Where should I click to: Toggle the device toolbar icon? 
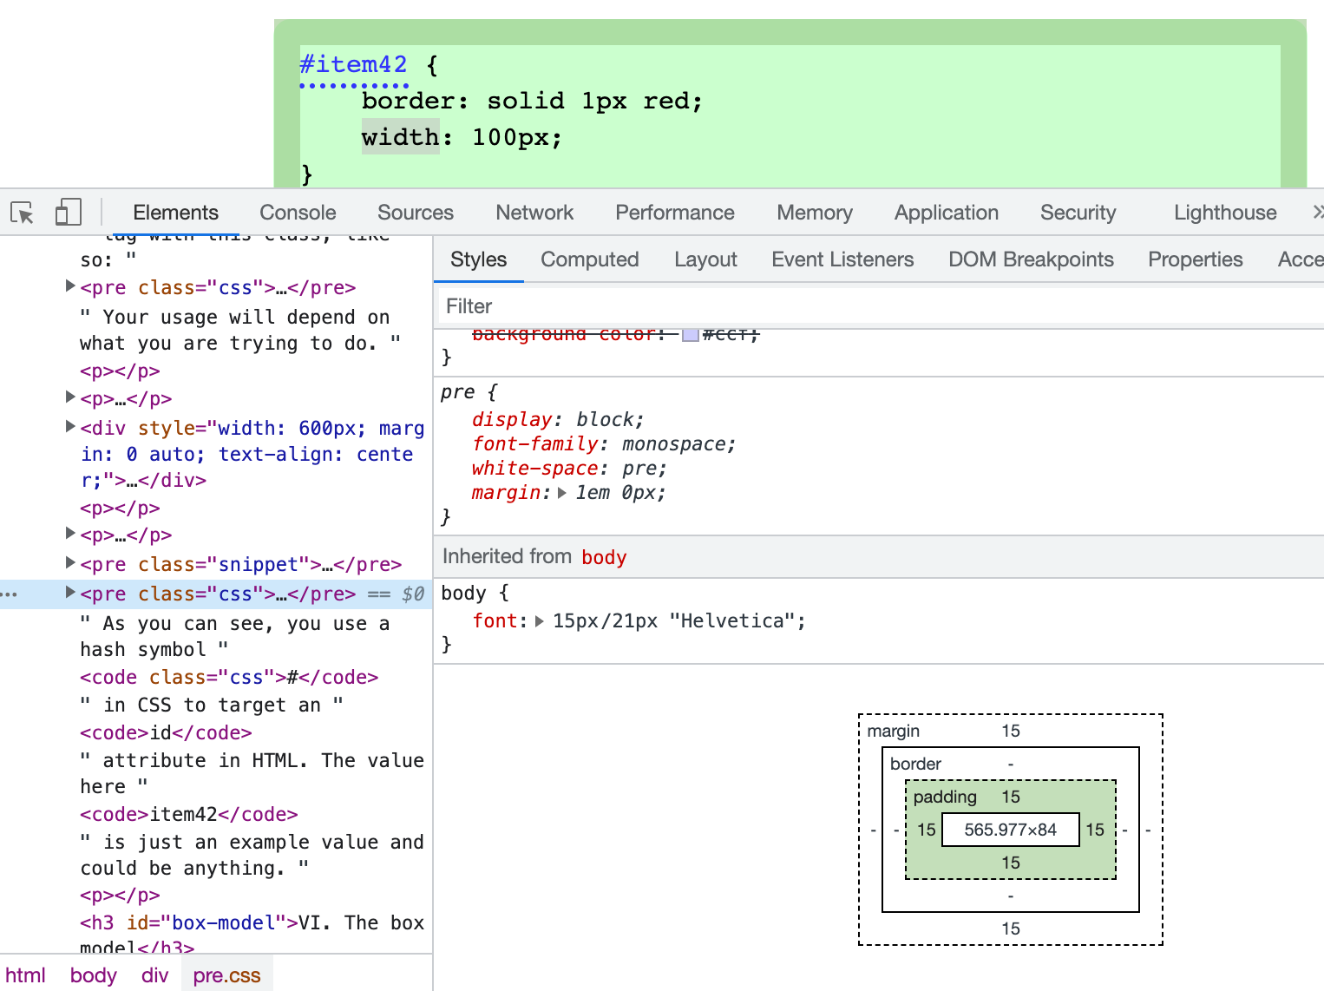[68, 213]
